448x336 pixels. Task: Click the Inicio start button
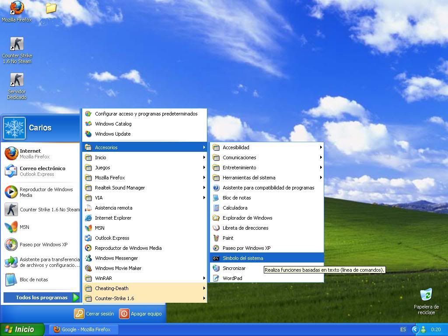coord(22,329)
